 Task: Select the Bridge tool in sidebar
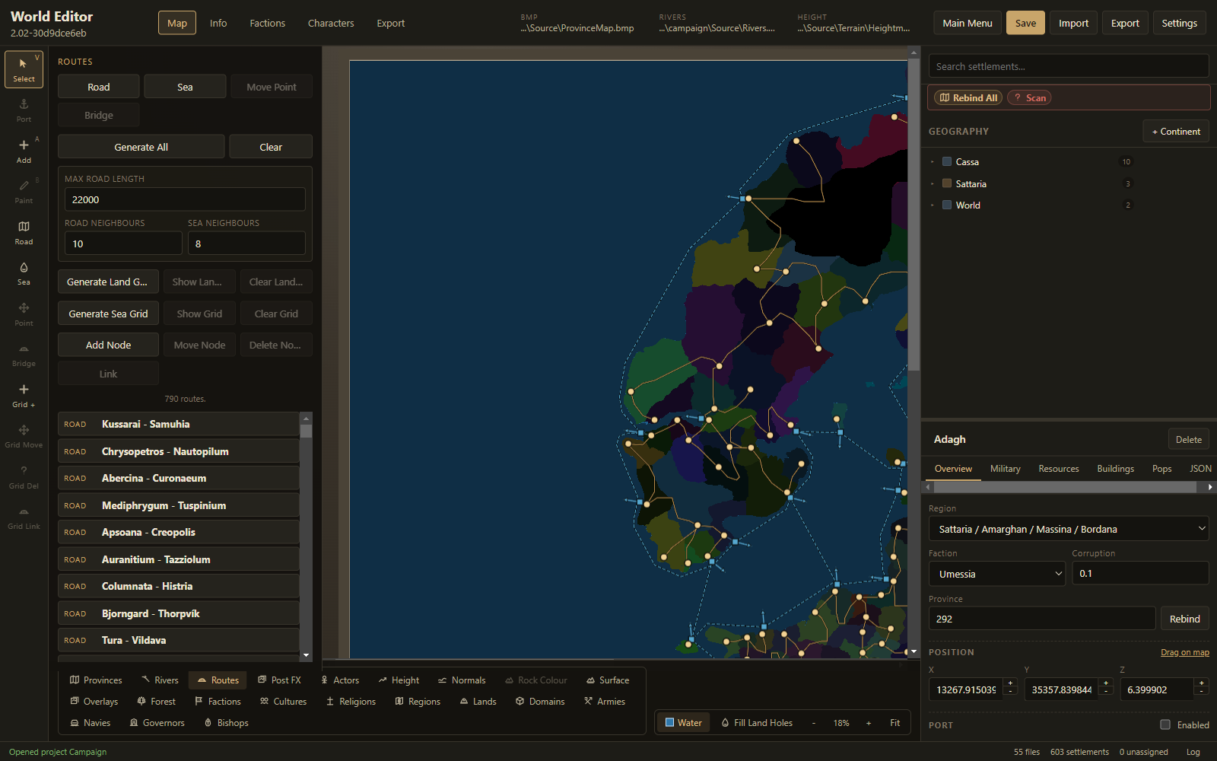pyautogui.click(x=24, y=355)
